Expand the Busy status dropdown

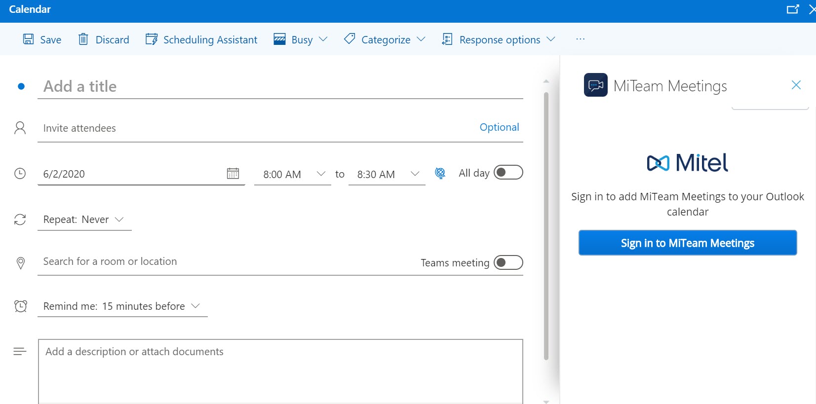301,39
